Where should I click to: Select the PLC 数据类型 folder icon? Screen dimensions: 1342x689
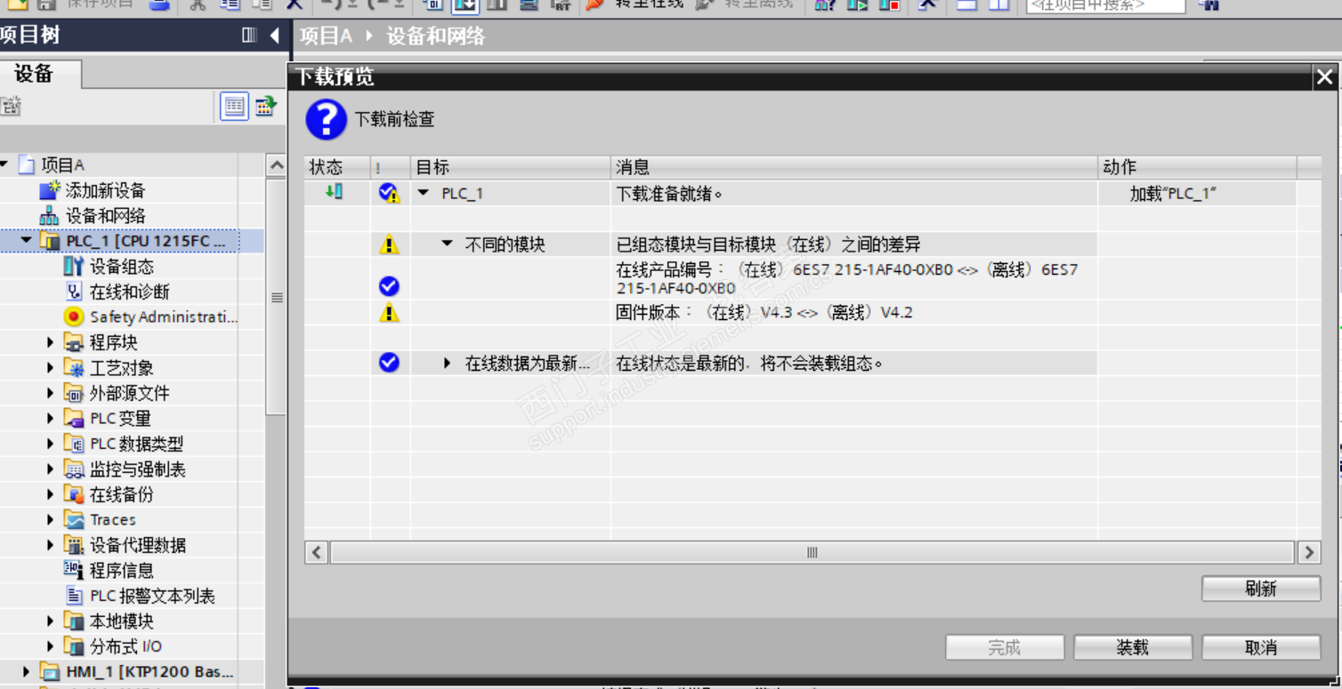[x=74, y=444]
